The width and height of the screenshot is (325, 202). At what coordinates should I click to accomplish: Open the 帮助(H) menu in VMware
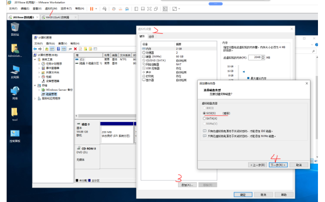80,8
